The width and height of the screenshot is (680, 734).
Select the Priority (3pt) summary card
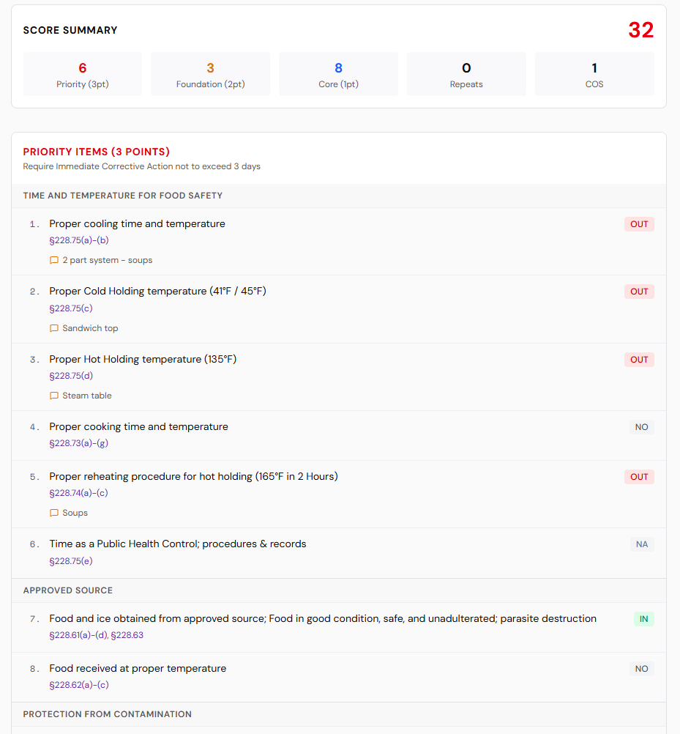(x=82, y=73)
